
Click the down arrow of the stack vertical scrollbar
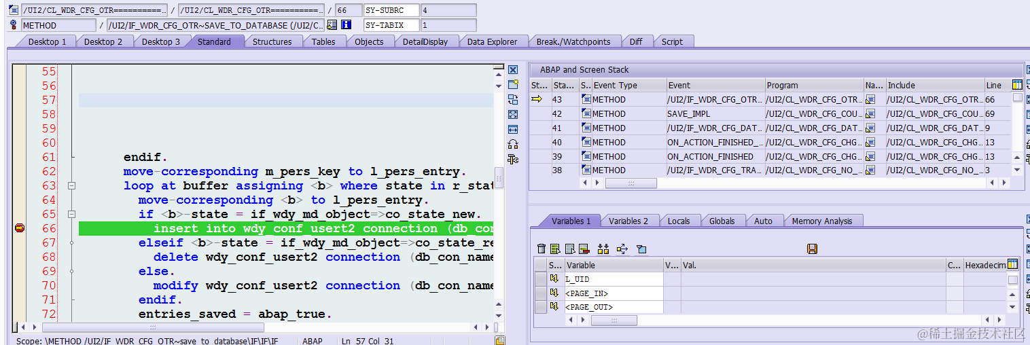pyautogui.click(x=1017, y=170)
